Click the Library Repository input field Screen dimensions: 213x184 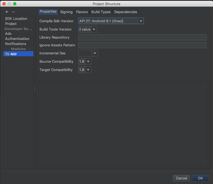142,37
